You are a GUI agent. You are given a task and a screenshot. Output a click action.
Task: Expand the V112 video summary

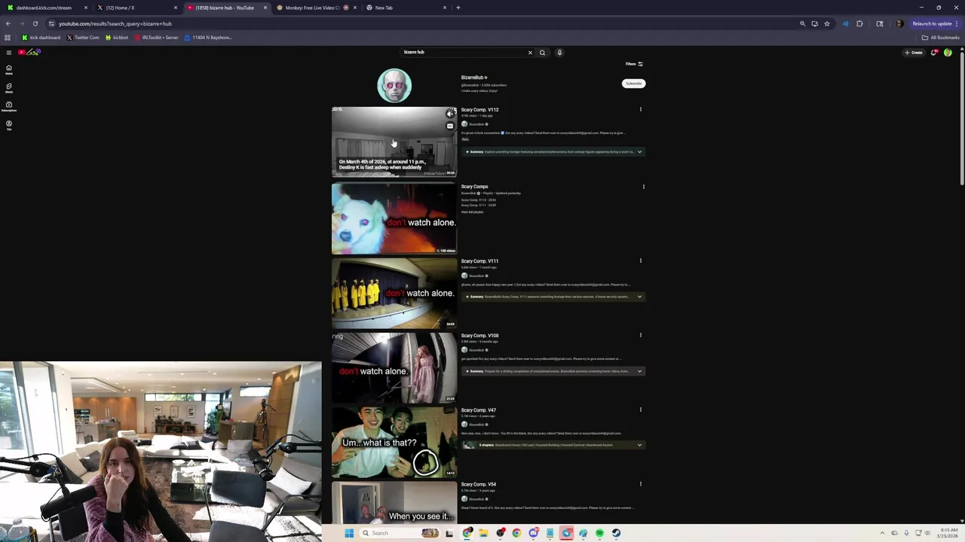pos(639,152)
